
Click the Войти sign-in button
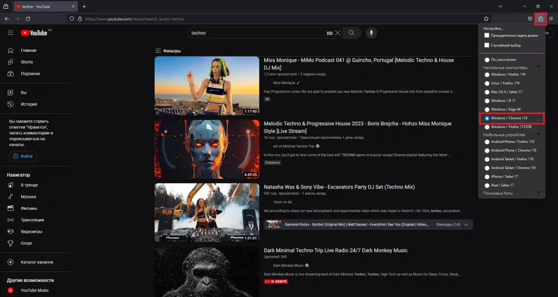[x=23, y=156]
